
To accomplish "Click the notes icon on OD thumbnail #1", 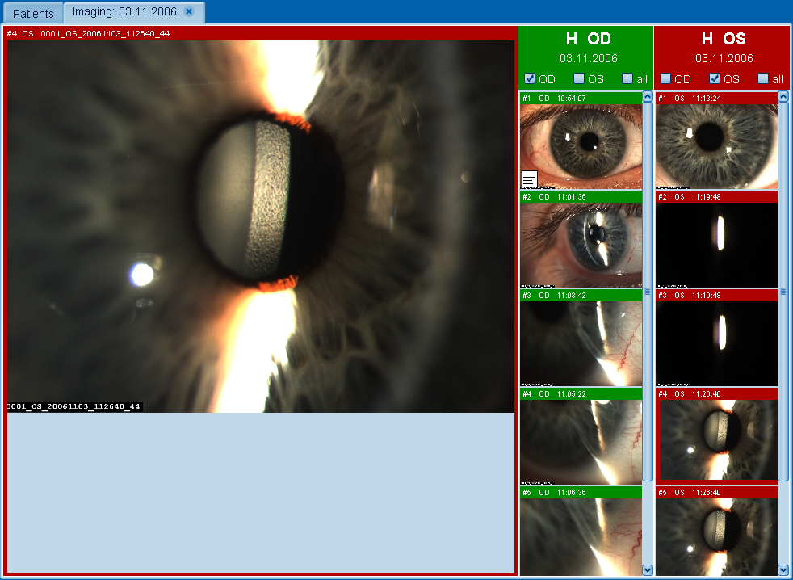I will (x=530, y=179).
